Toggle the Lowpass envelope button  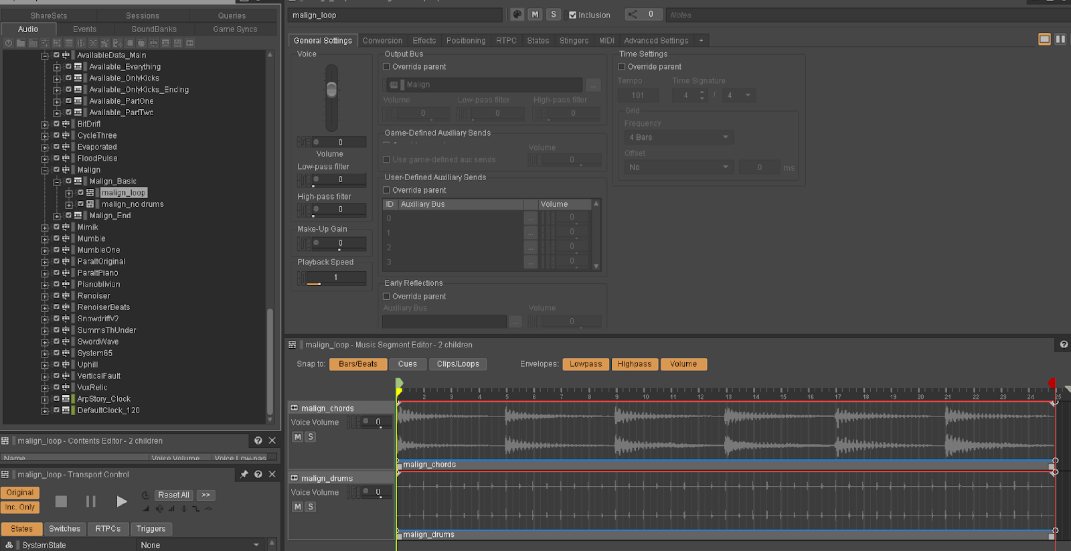coord(586,364)
